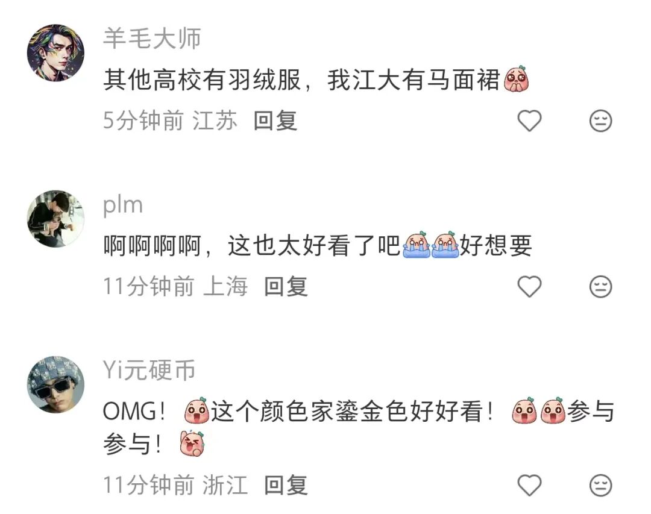This screenshot has width=651, height=514.
Task: Select the 啊啊啊啊 comment text by plm
Action: 318,245
